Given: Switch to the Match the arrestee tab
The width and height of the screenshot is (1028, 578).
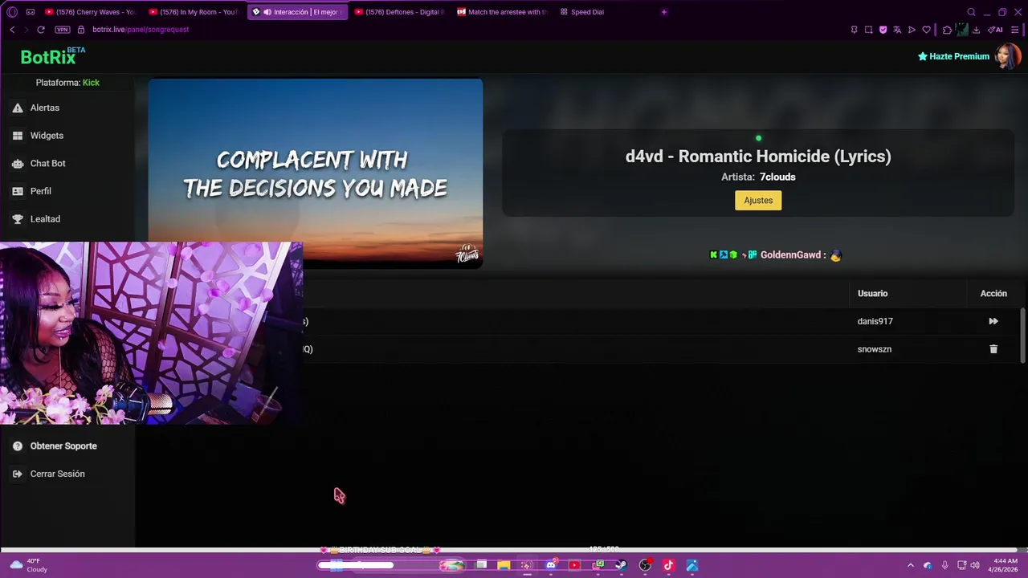Looking at the screenshot, I should [x=502, y=12].
